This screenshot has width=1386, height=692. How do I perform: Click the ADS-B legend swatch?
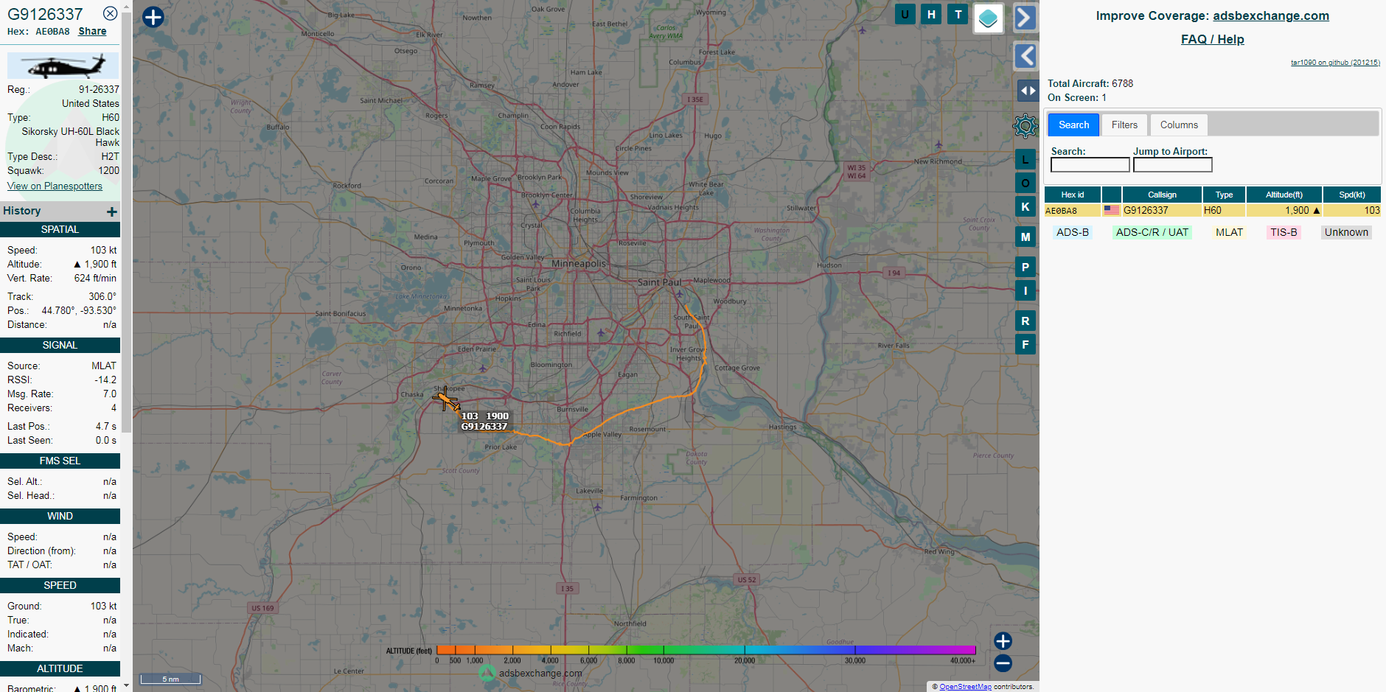[x=1072, y=232]
